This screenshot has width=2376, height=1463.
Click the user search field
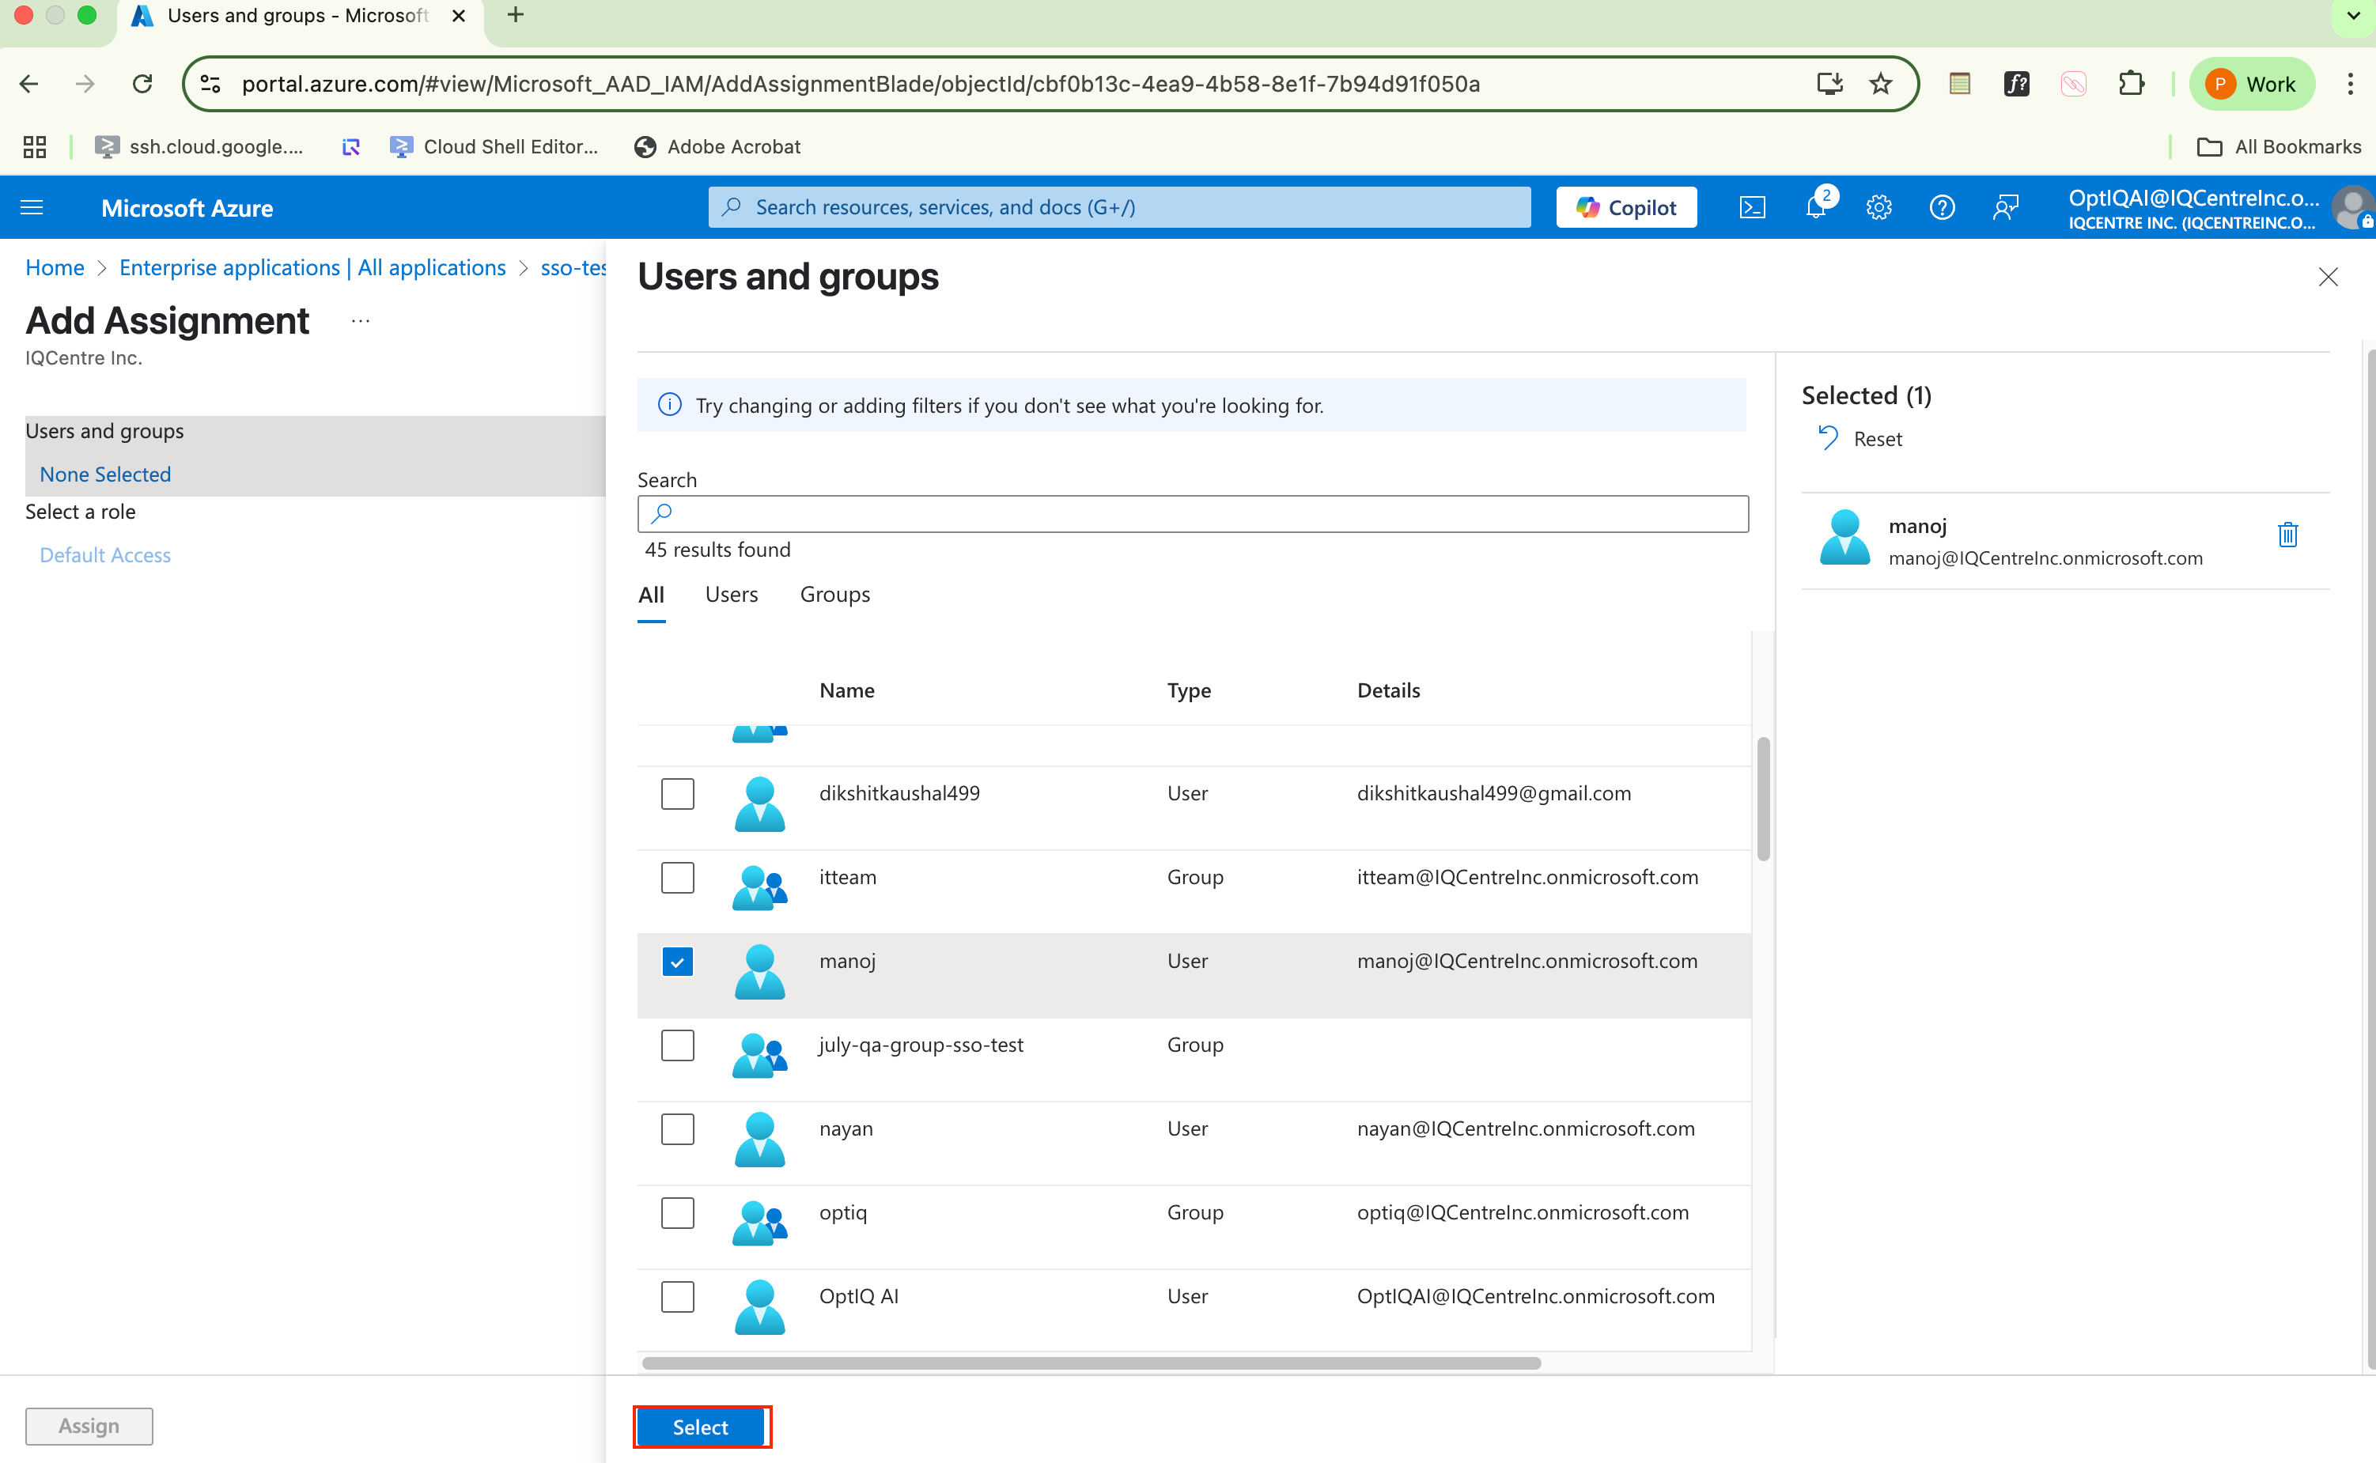pyautogui.click(x=1193, y=514)
